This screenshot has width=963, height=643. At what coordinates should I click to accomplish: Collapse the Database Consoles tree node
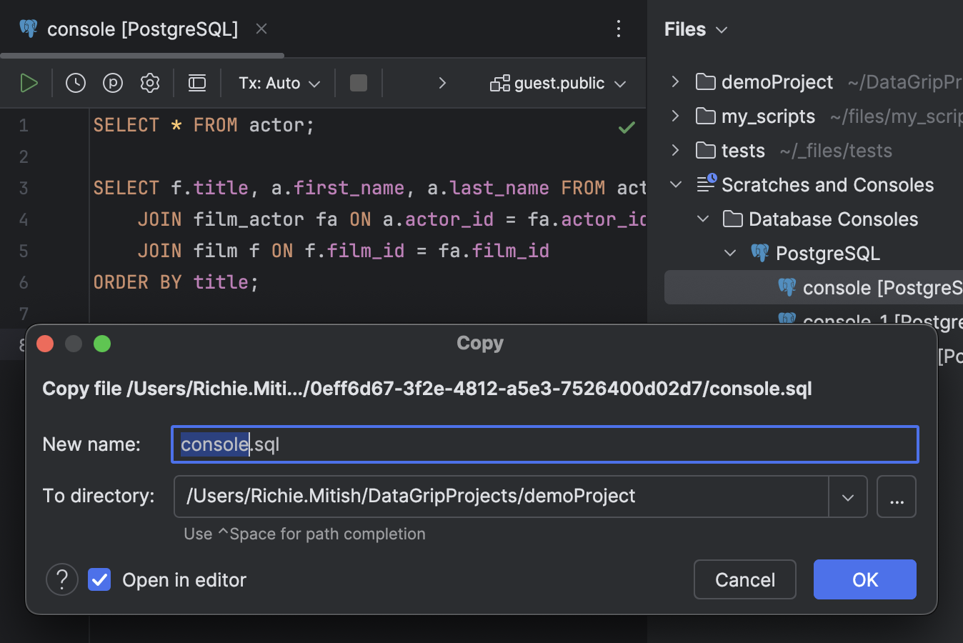point(702,219)
